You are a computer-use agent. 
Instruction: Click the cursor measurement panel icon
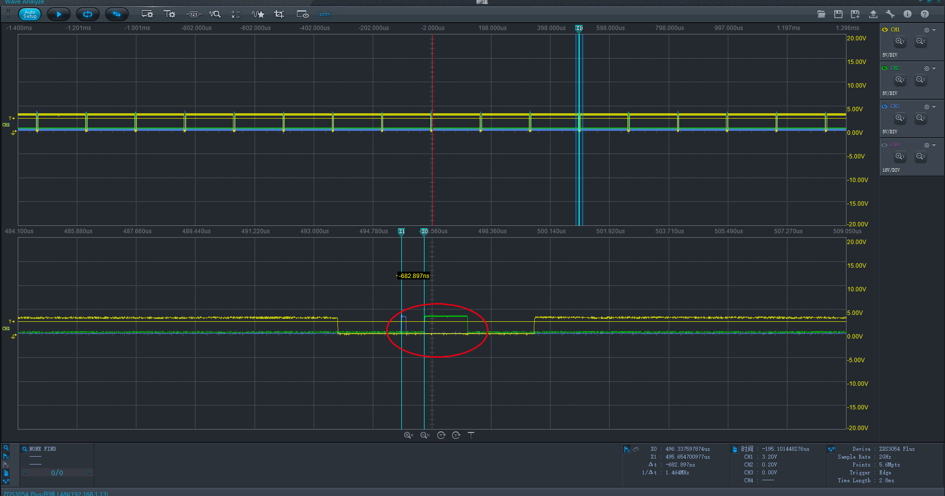click(627, 449)
